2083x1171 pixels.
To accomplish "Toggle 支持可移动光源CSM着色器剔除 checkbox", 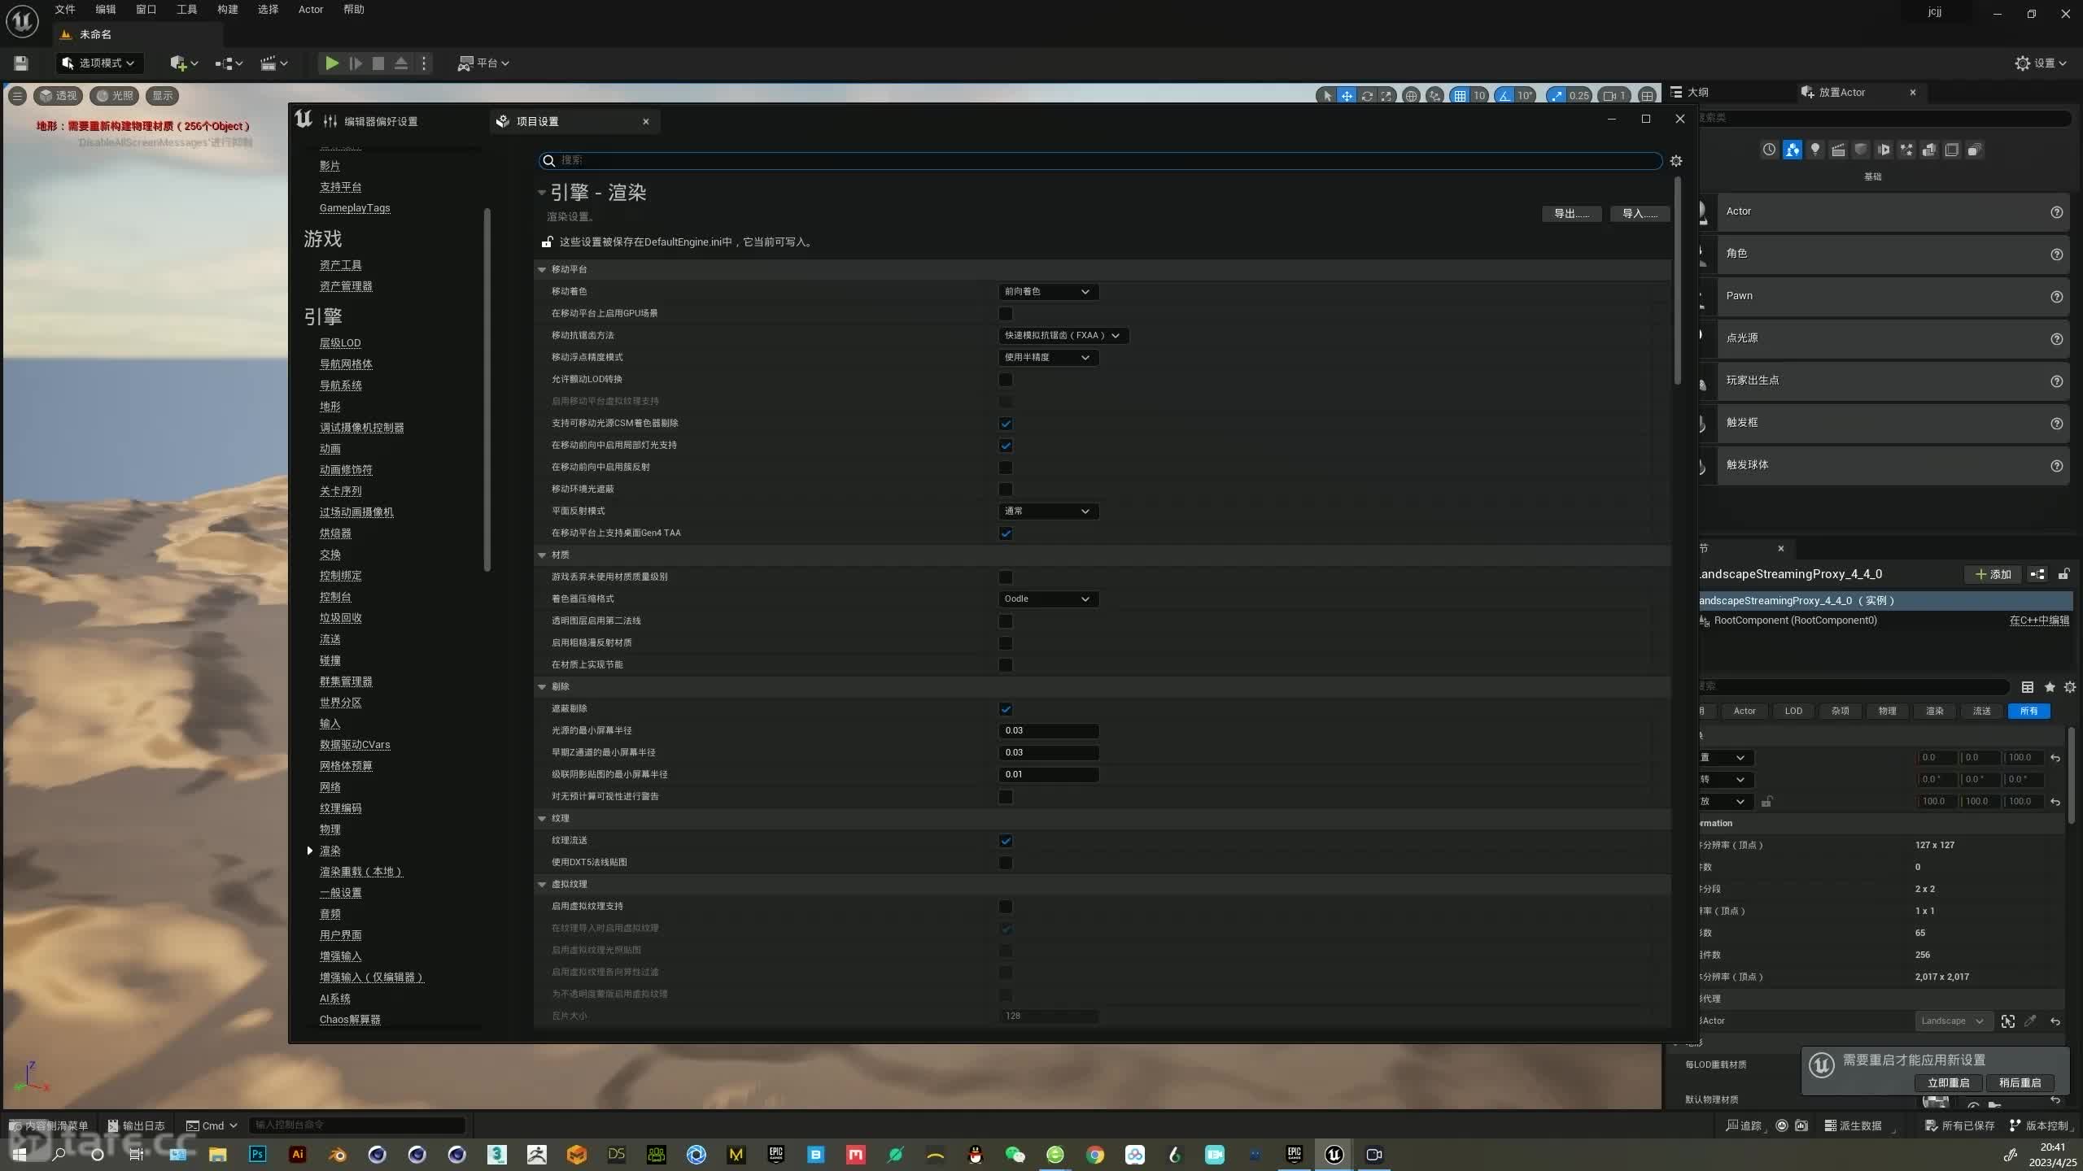I will click(x=1006, y=423).
